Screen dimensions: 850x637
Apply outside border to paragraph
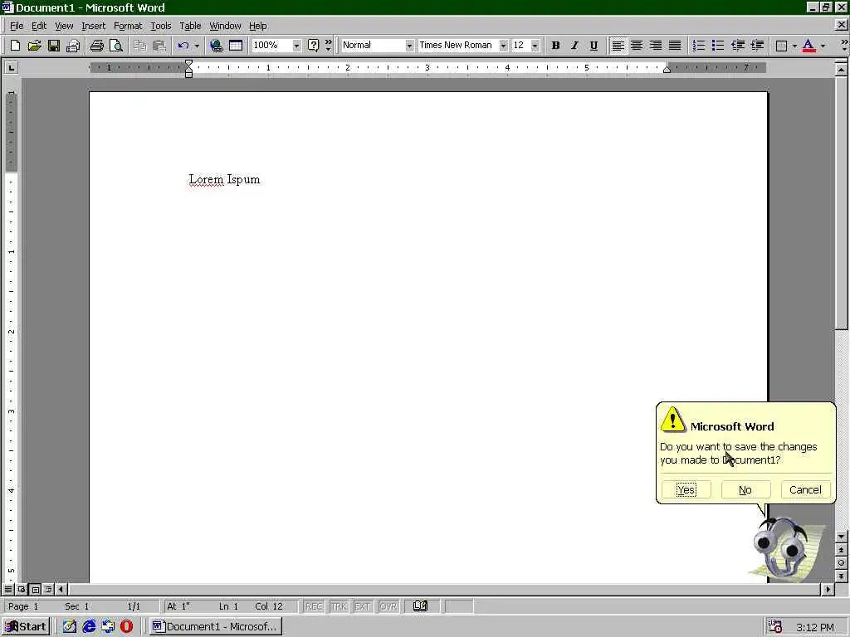tap(781, 46)
